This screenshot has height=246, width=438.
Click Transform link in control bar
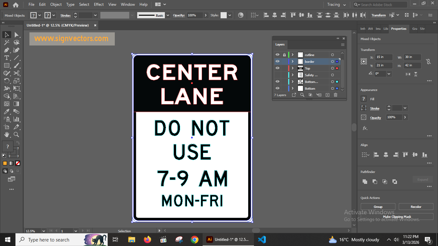coord(379,15)
